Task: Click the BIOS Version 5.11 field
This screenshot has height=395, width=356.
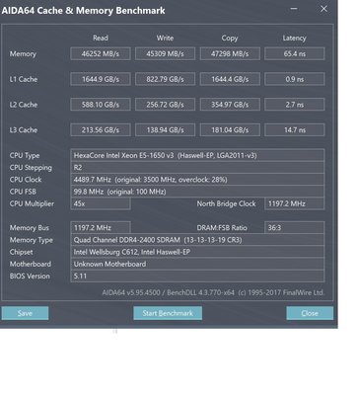Action: pyautogui.click(x=197, y=276)
